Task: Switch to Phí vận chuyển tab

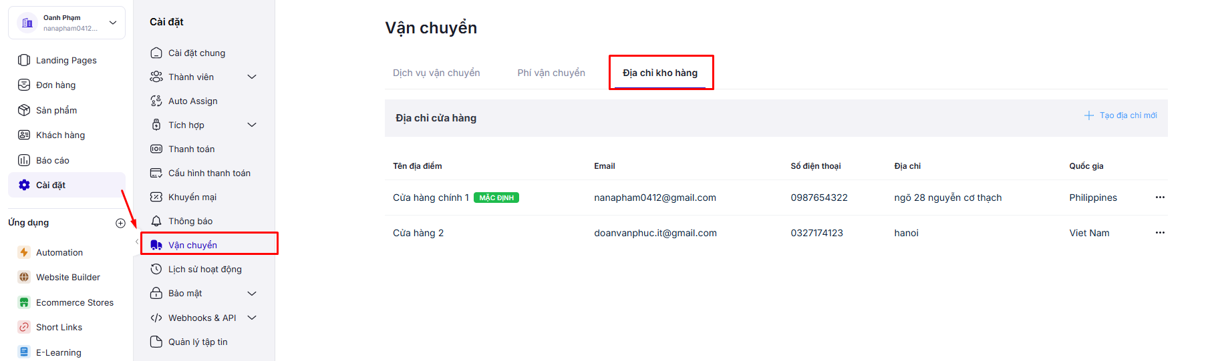Action: [x=551, y=73]
